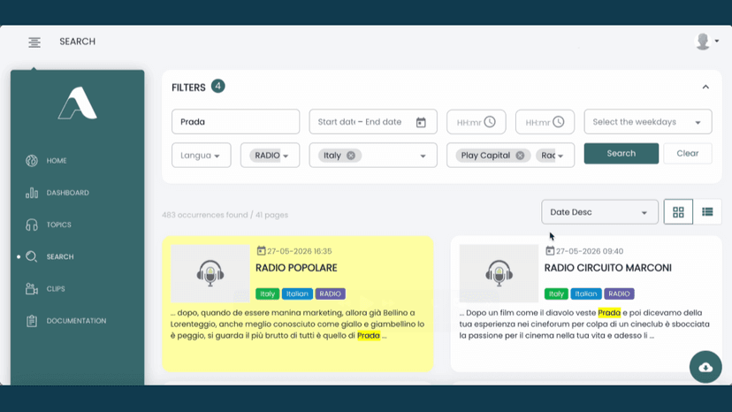This screenshot has width=732, height=412.
Task: Click the sidebar Search magnifier icon
Action: (31, 256)
